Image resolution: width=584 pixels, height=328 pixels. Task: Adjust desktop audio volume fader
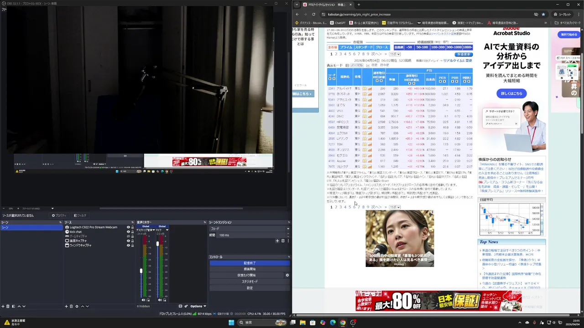click(141, 271)
